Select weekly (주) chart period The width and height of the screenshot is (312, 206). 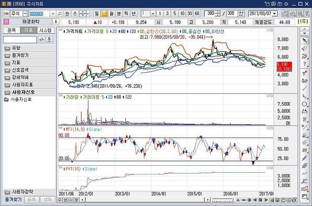tap(104, 14)
